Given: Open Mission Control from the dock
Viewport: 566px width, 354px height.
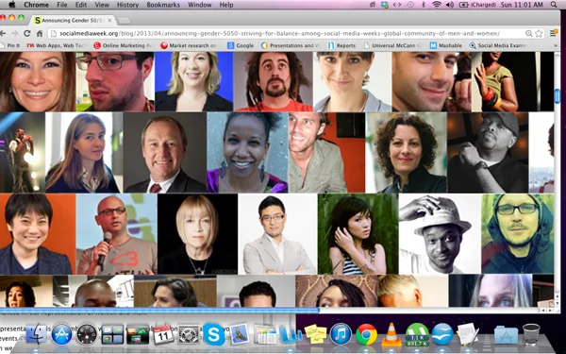Looking at the screenshot, I should click(112, 334).
